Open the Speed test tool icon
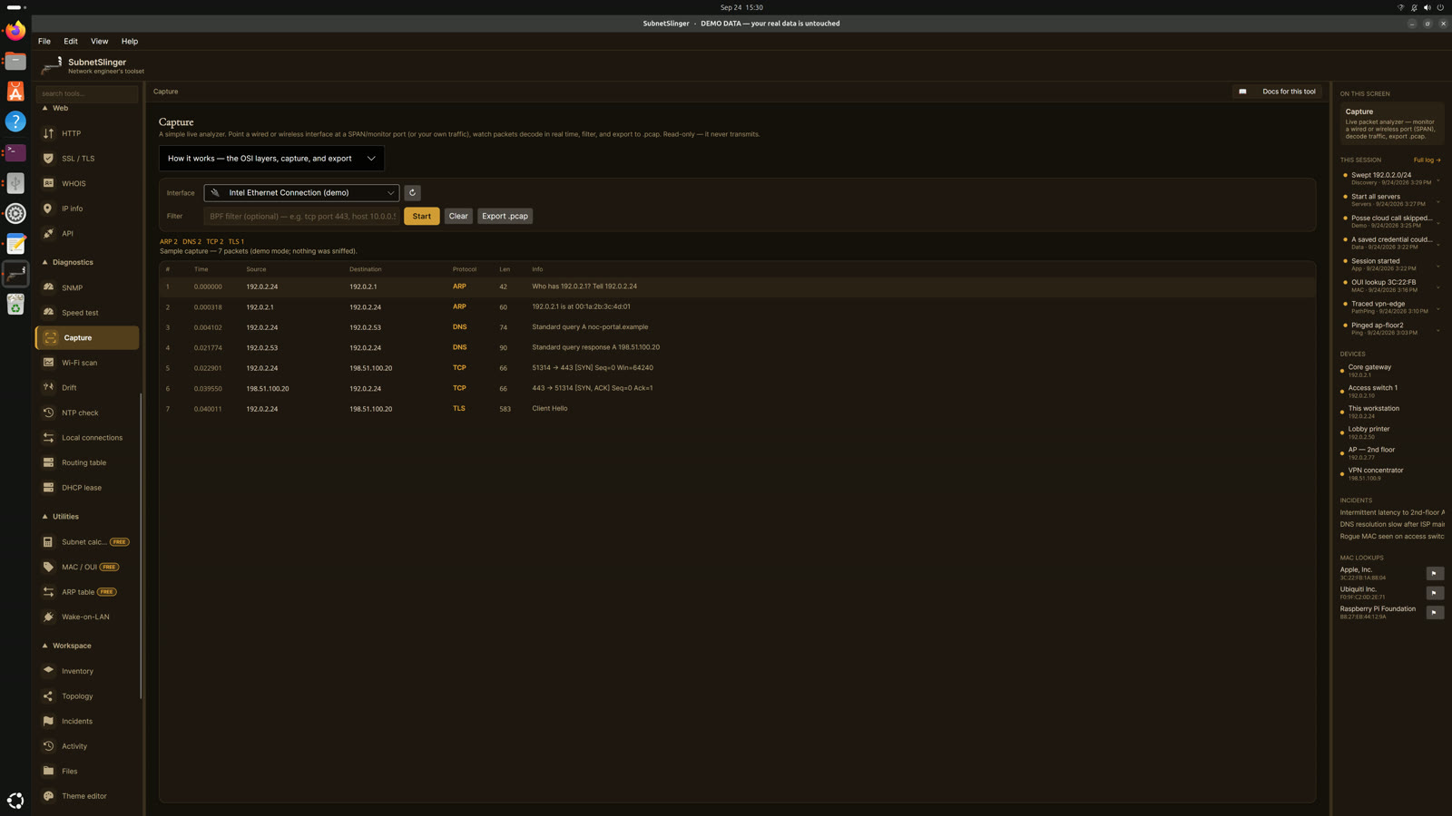Image resolution: width=1452 pixels, height=816 pixels. [x=48, y=312]
